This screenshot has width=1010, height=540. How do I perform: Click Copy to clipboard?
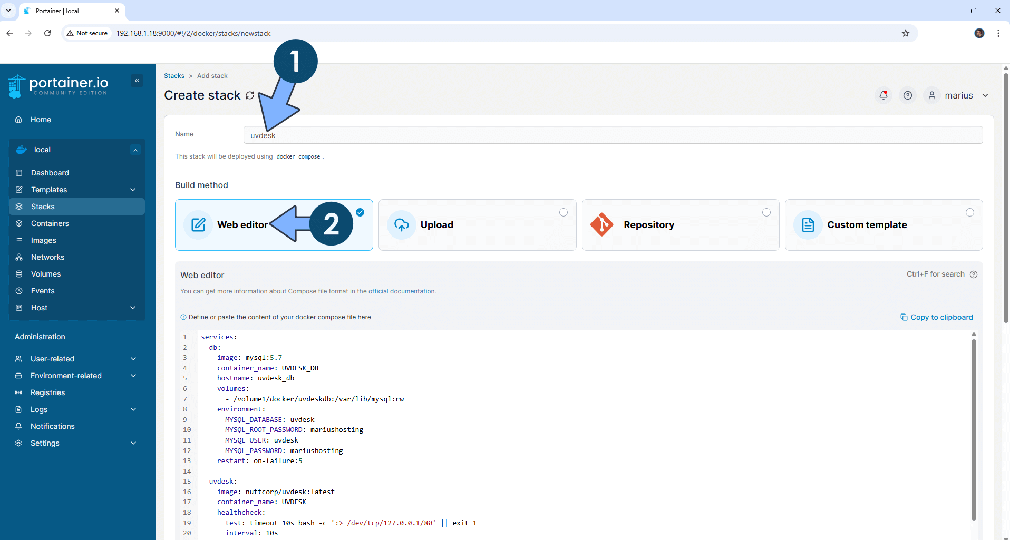click(x=936, y=317)
